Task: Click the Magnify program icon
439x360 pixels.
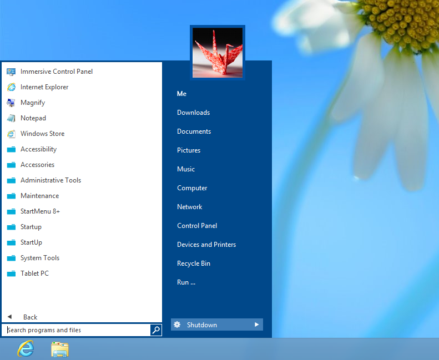Action: tap(11, 103)
